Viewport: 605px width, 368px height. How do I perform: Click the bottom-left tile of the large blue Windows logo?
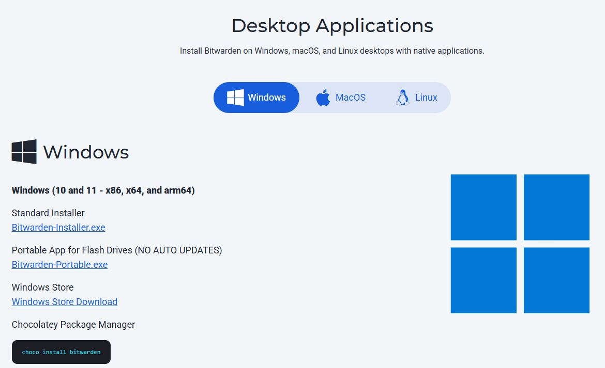[483, 280]
